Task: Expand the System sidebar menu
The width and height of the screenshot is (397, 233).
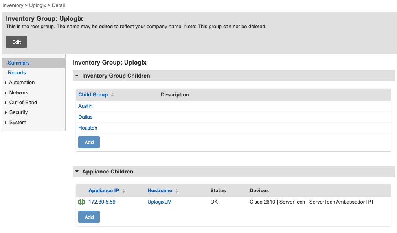Action: coord(6,123)
